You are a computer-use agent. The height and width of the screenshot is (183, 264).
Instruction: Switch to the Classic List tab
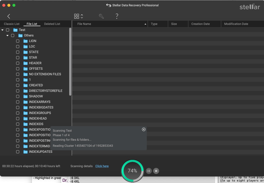click(12, 24)
